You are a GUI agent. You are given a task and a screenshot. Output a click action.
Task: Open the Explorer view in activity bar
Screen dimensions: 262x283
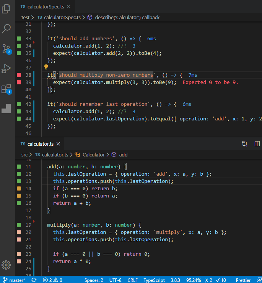7,8
